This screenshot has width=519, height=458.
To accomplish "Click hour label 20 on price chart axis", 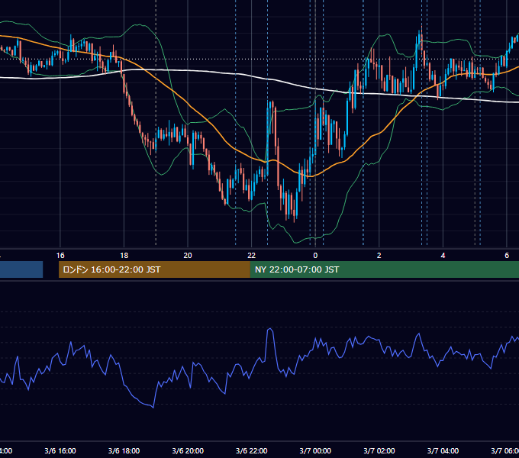I will [x=188, y=256].
